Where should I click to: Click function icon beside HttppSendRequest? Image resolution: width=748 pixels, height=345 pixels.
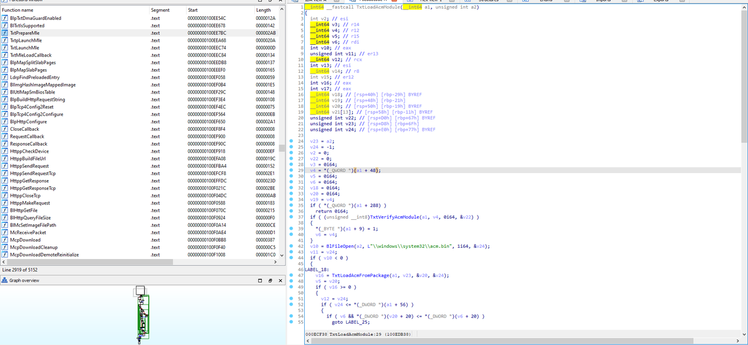coord(5,166)
